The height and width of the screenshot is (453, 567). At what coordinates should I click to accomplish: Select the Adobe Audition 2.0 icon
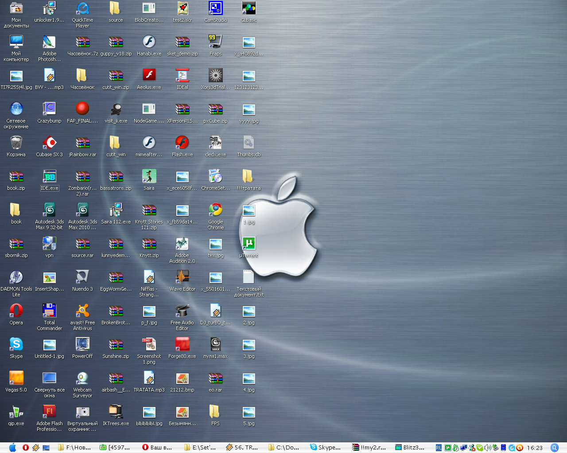[x=182, y=243]
